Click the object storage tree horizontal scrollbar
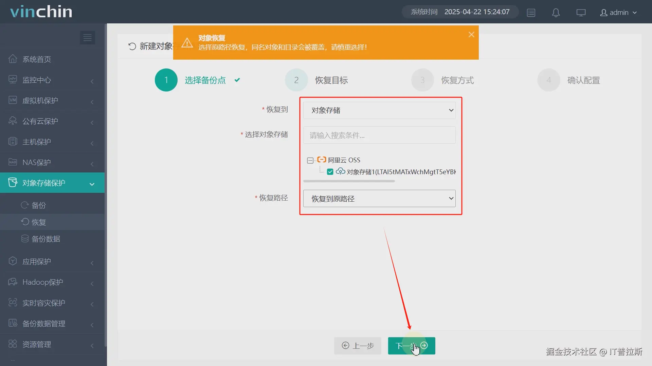The image size is (652, 366). point(349,181)
